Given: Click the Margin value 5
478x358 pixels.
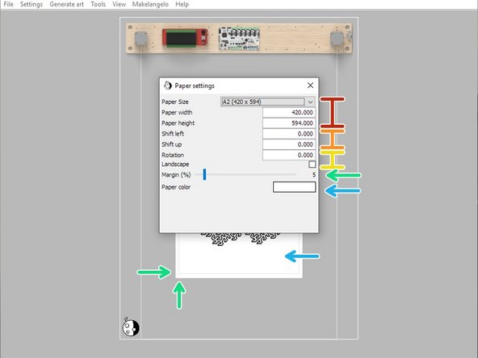Looking at the screenshot, I should (313, 175).
